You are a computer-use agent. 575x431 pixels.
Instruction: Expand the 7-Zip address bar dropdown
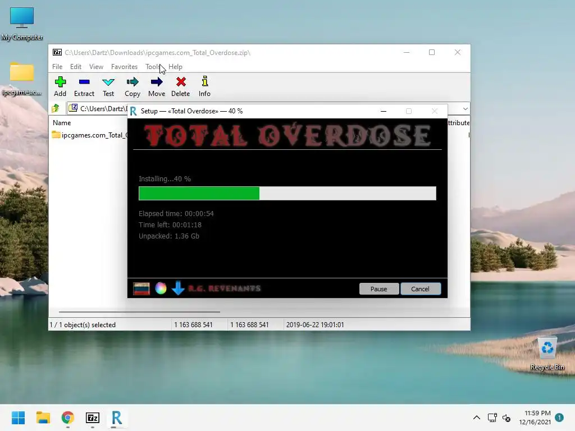(465, 109)
